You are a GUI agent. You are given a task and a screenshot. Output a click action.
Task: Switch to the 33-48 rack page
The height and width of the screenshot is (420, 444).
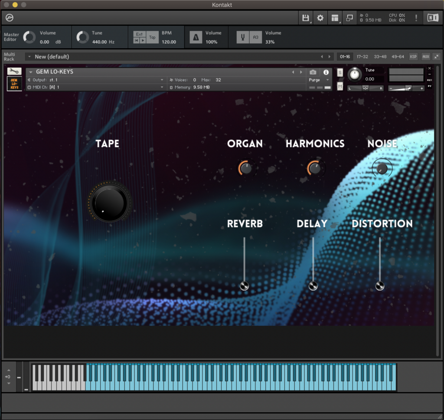(380, 57)
